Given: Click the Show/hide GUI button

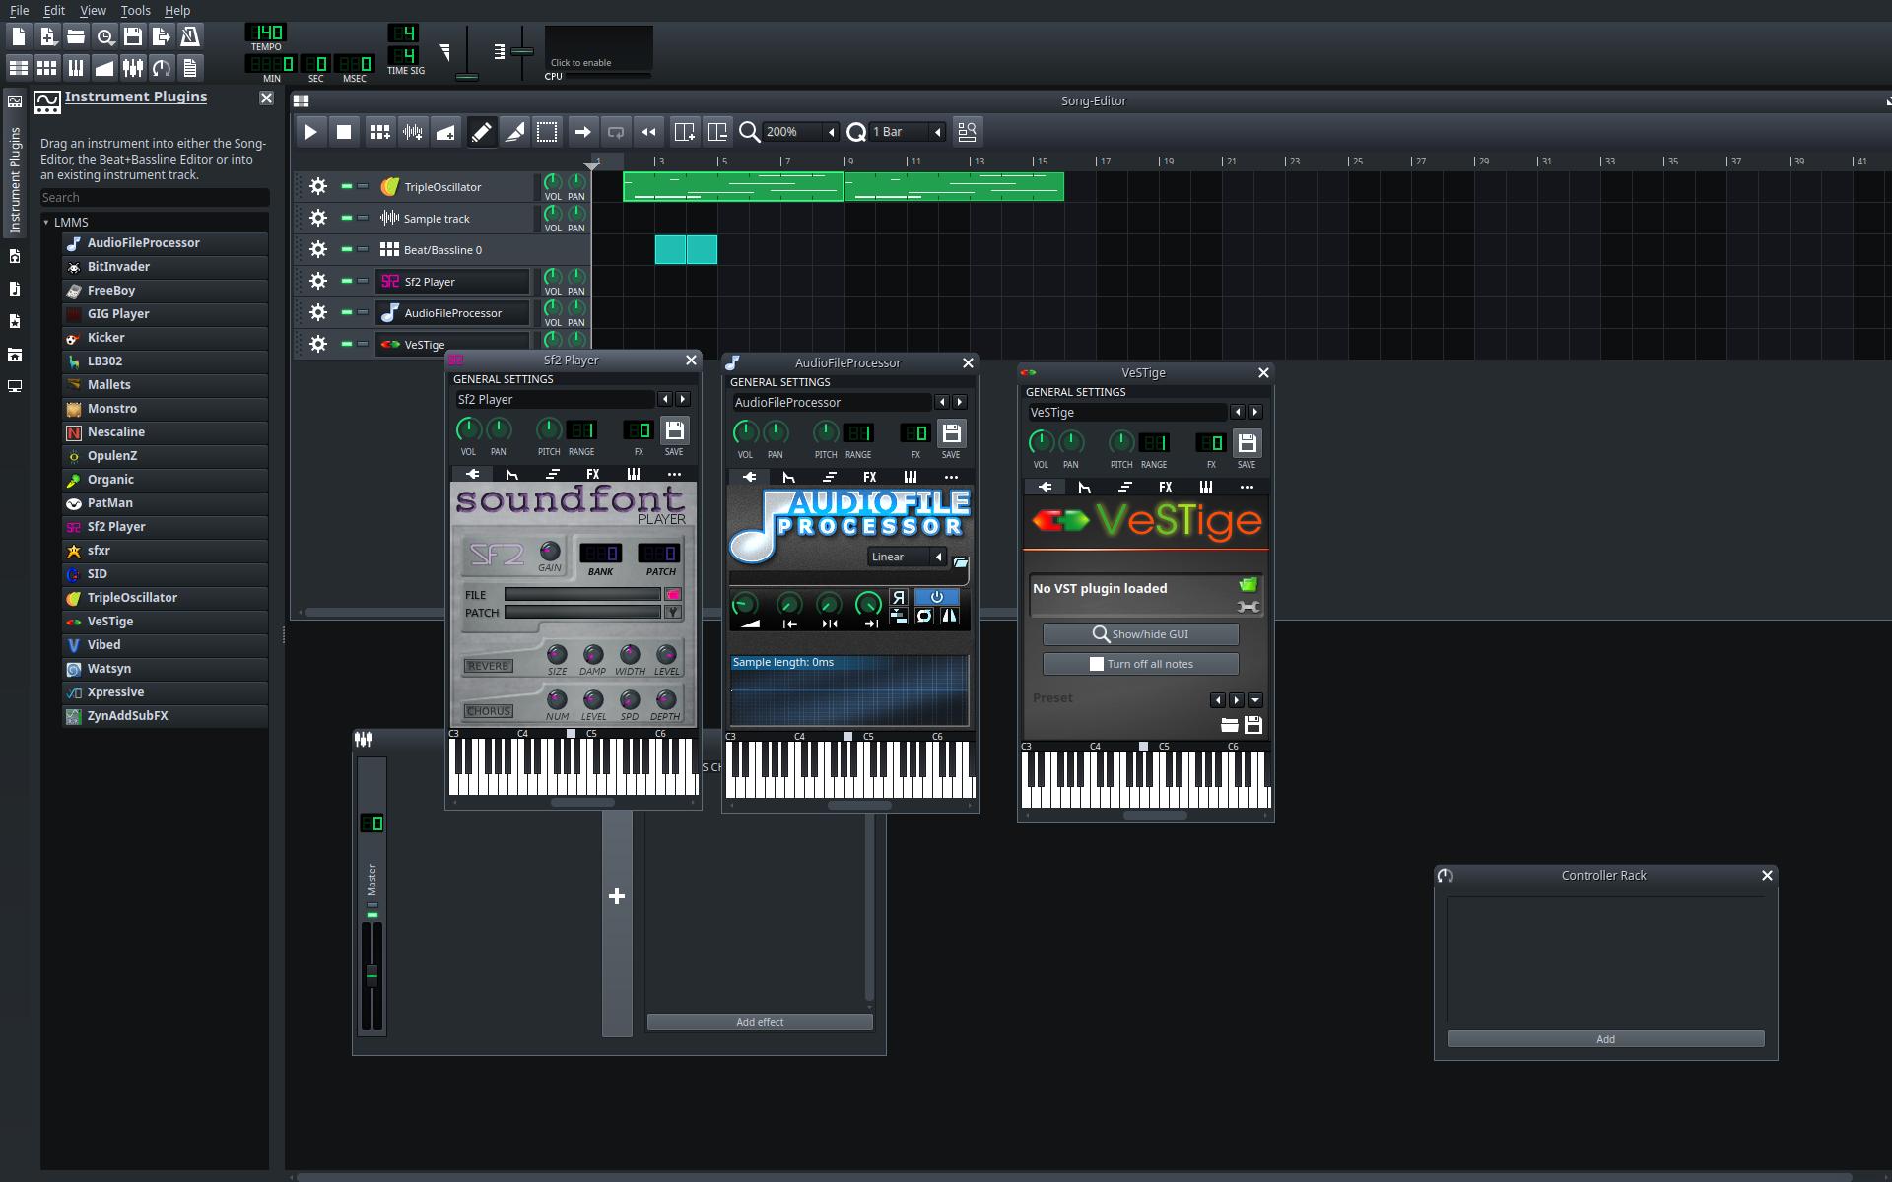Looking at the screenshot, I should pyautogui.click(x=1140, y=634).
